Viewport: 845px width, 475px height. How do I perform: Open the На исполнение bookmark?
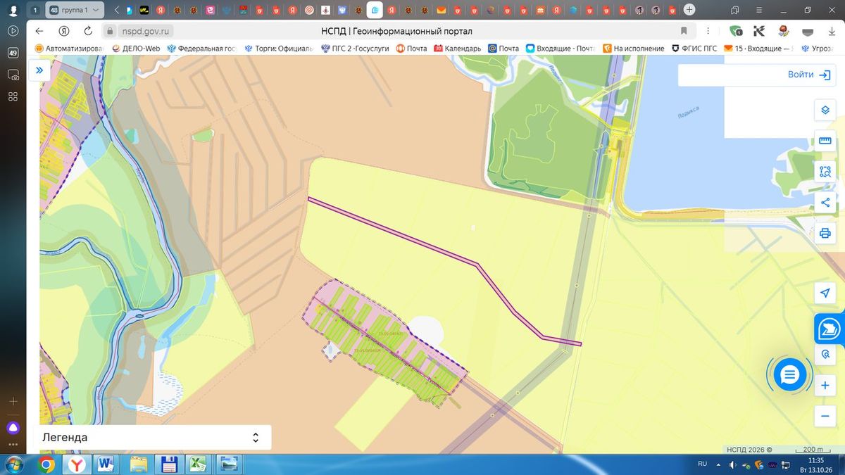tap(633, 49)
